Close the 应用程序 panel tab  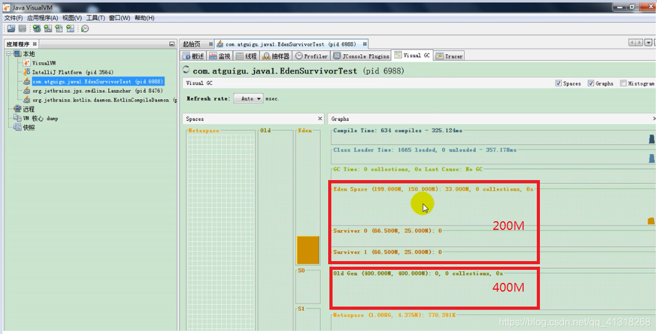pos(35,44)
